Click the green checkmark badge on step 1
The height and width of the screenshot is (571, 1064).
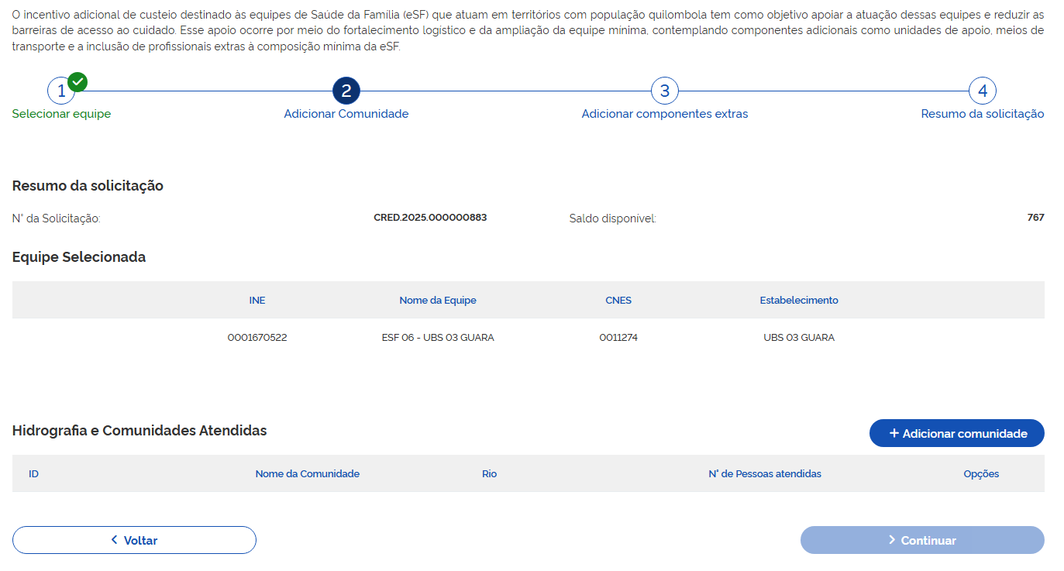point(77,81)
